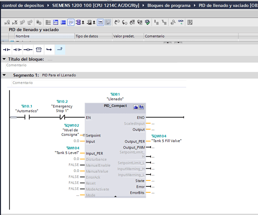The height and width of the screenshot is (215, 258).
Task: Click the PID Para el LLenado segment title
Action: (59, 75)
